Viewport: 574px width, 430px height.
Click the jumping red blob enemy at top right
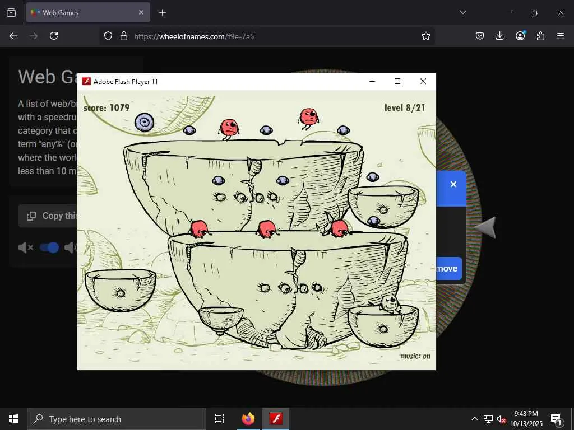point(309,119)
